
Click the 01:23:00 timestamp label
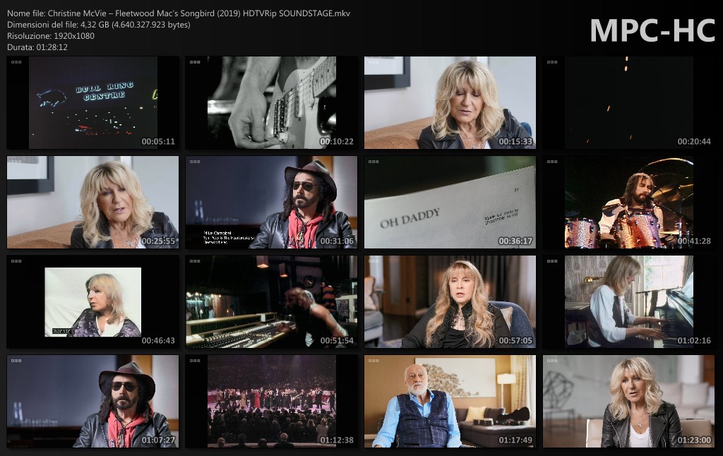click(693, 440)
